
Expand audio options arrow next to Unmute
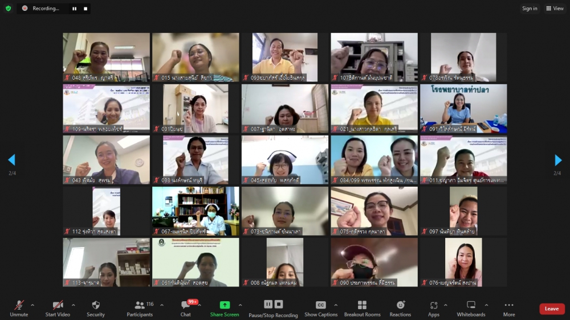(x=32, y=305)
